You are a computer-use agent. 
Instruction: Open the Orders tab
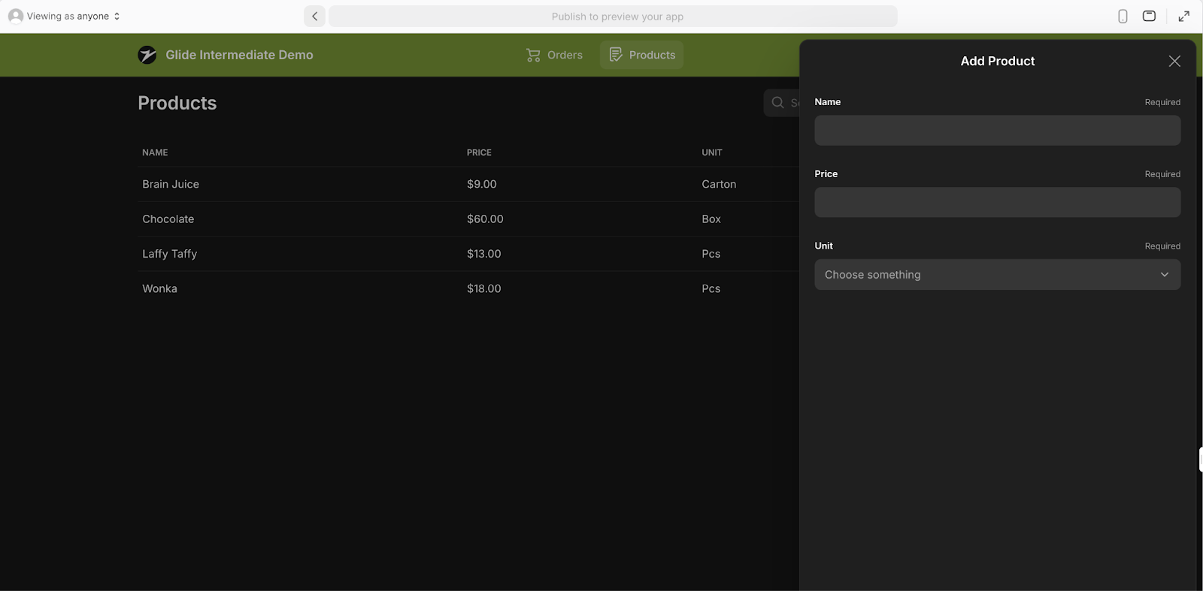(x=554, y=55)
